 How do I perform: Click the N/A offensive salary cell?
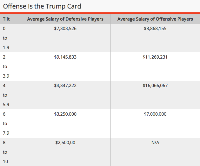point(155,143)
